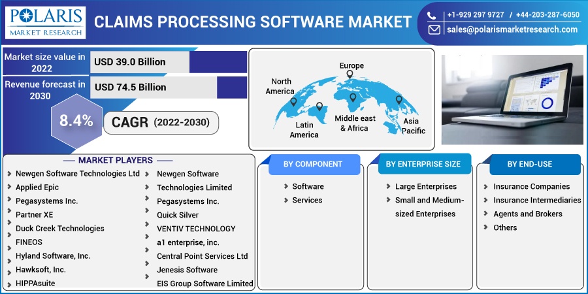Click the Claims Processing Software Market title

[253, 22]
